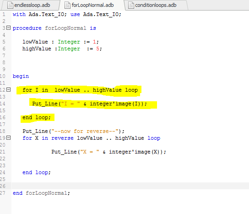Click the 'lowValue' declaration on line 5
Screen dimensions: 249x214
(x=35, y=42)
